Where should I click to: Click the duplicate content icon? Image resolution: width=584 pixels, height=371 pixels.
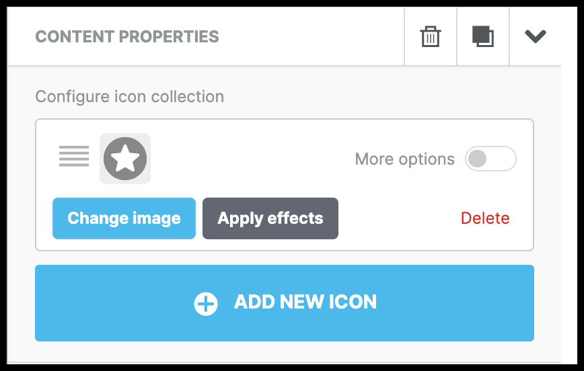(x=483, y=37)
